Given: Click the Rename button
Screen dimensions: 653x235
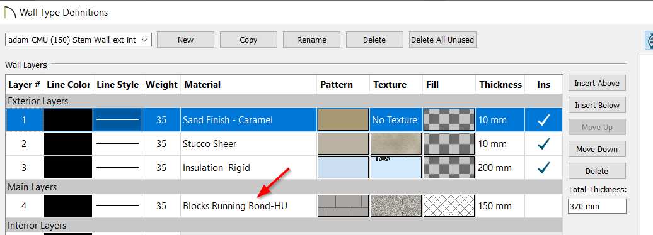Looking at the screenshot, I should (x=311, y=40).
